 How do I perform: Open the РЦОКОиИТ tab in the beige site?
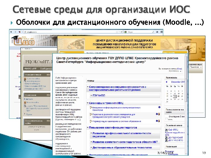[30, 69]
